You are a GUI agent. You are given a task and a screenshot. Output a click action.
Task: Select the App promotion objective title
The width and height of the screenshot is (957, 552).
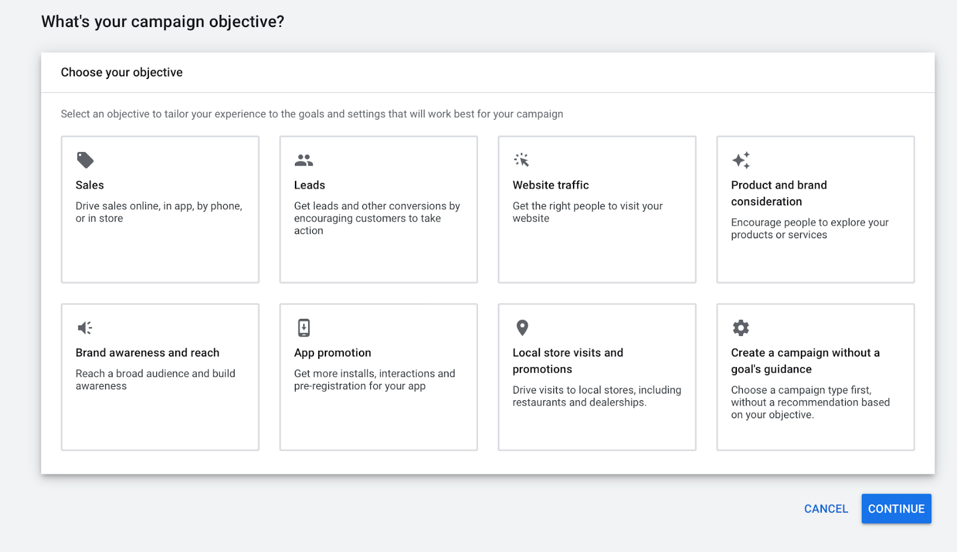coord(333,353)
